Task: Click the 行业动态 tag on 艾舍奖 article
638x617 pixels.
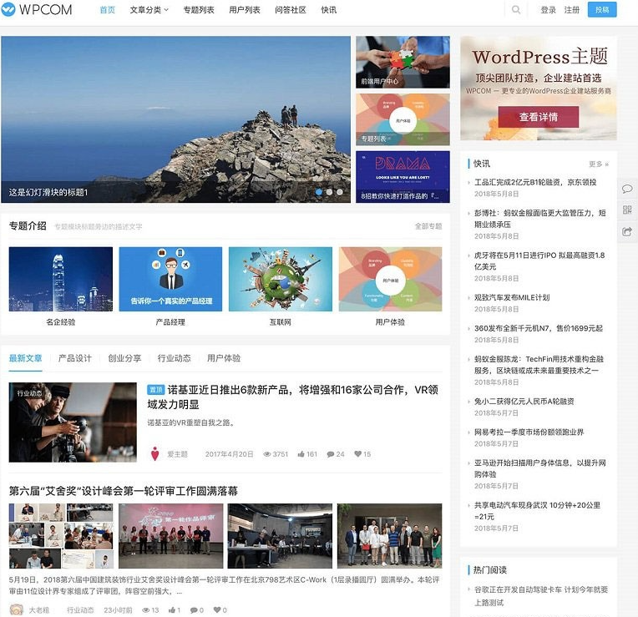Action: coord(80,610)
